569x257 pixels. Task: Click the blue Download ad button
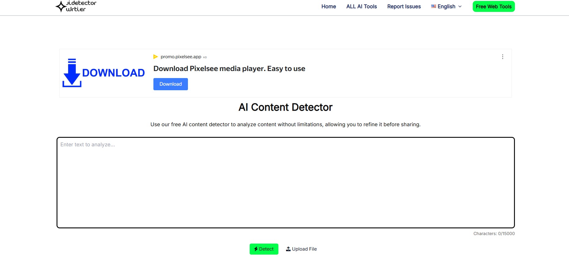point(171,84)
